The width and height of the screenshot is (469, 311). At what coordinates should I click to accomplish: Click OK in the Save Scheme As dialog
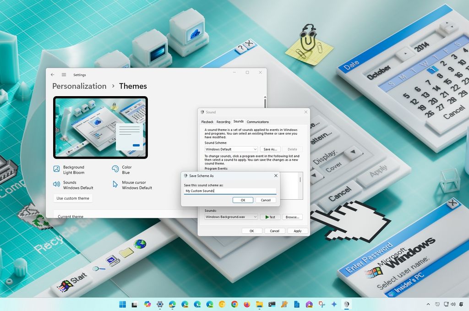[243, 200]
